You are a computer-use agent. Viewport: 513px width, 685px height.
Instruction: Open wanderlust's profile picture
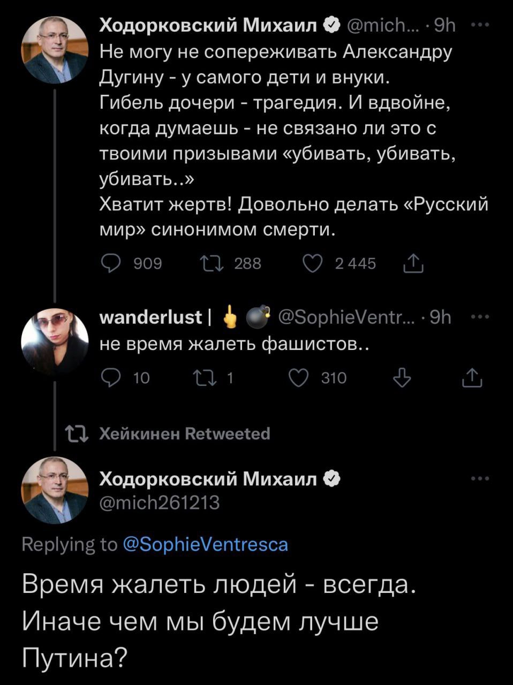[54, 341]
